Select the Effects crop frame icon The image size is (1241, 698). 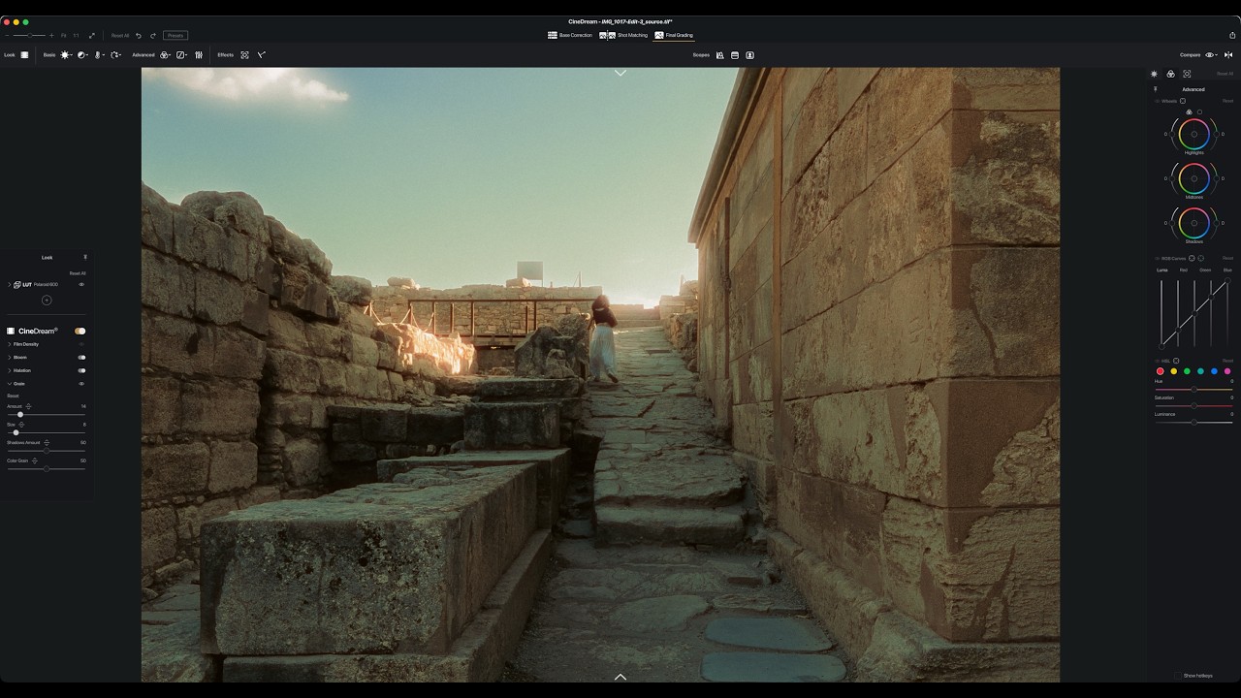244,55
